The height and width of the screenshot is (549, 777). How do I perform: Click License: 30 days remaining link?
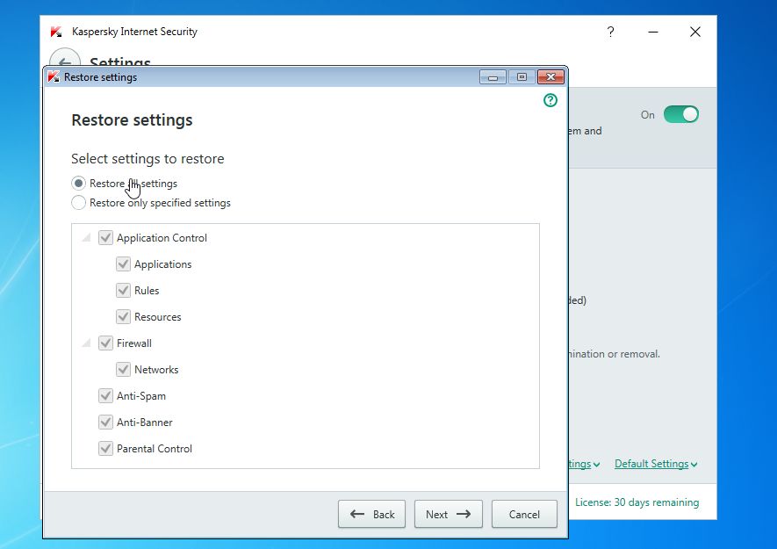coord(637,502)
